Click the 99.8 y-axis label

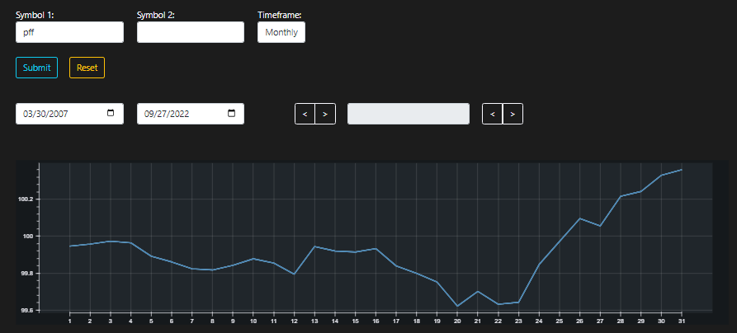click(x=27, y=274)
